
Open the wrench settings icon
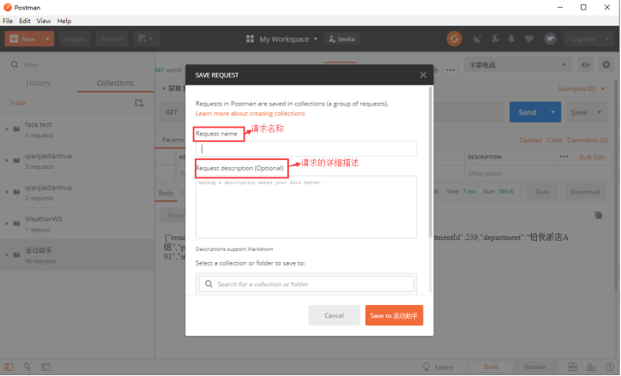495,39
